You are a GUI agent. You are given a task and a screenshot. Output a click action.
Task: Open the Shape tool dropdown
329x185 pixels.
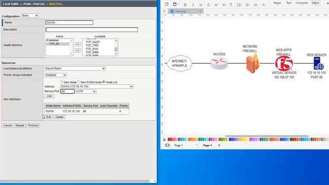coord(277,3)
